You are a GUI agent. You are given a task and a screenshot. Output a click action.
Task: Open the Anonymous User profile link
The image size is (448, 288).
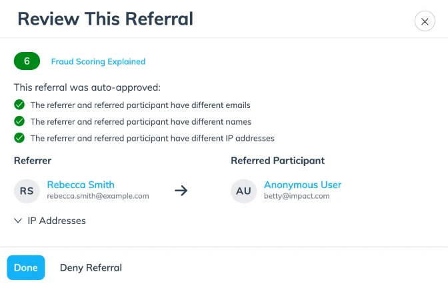click(x=303, y=185)
